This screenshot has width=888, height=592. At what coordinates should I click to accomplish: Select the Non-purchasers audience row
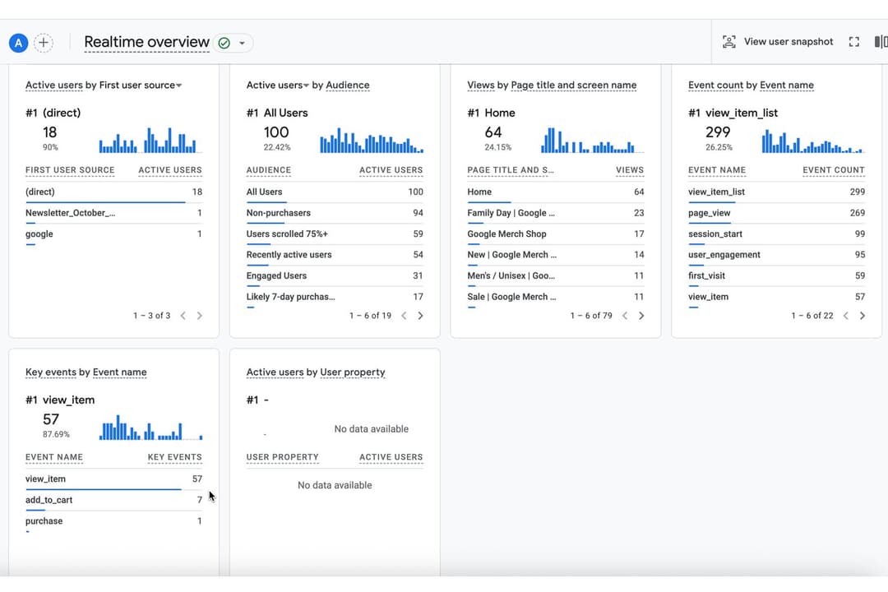[x=335, y=213]
